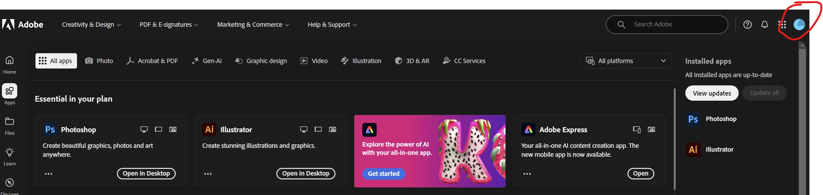Click Photoshop tablet platform icon
The image size is (823, 195).
[x=158, y=129]
